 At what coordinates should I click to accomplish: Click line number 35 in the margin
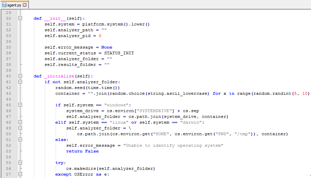[x=8, y=47]
